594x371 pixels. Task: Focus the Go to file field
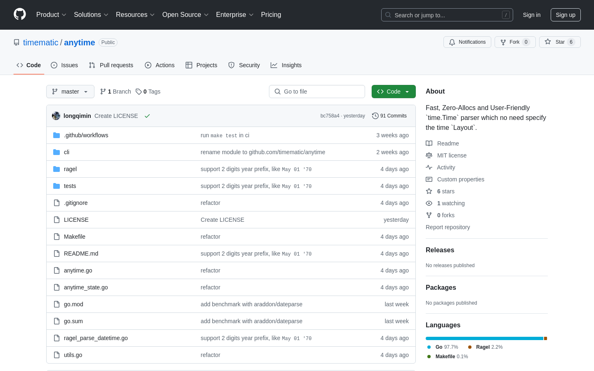[317, 92]
